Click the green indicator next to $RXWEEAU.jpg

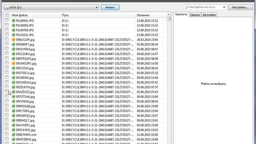pyautogui.click(x=14, y=82)
